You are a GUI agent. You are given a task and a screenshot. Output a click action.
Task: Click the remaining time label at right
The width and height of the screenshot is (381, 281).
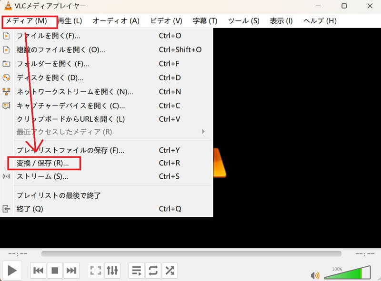coord(364,254)
